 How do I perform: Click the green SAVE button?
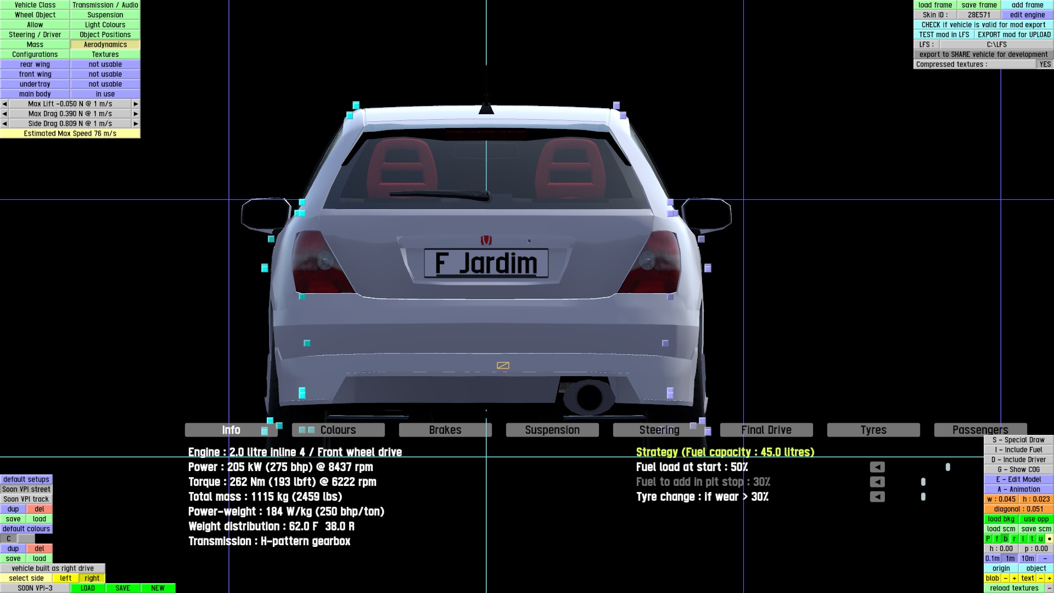point(122,588)
